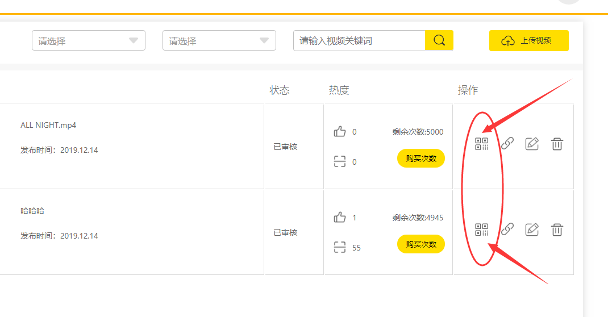608x317 pixels.
Task: Copy link icon for ALL NIGHT.mp4
Action: [x=507, y=144]
